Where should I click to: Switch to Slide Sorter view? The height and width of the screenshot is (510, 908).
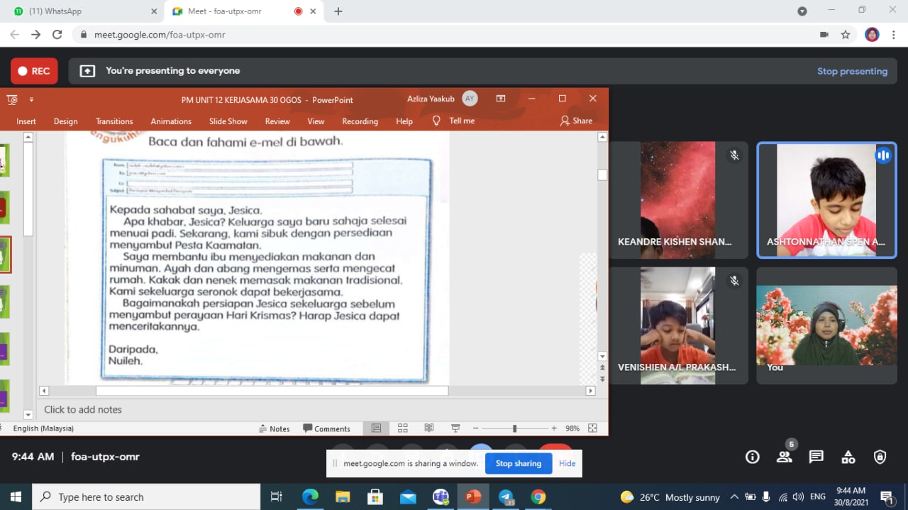(x=402, y=428)
